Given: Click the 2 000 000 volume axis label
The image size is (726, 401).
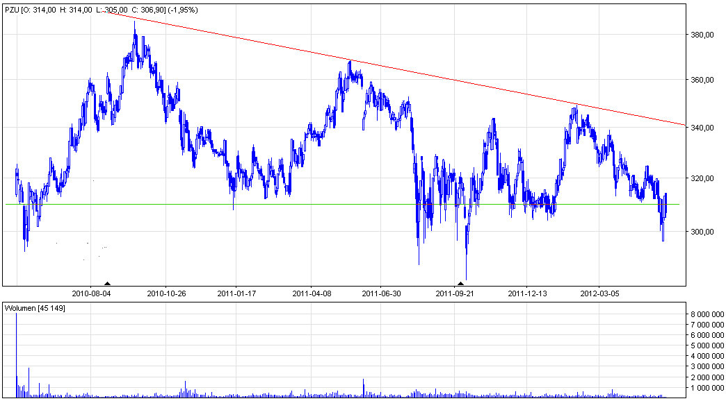Looking at the screenshot, I should pos(706,377).
